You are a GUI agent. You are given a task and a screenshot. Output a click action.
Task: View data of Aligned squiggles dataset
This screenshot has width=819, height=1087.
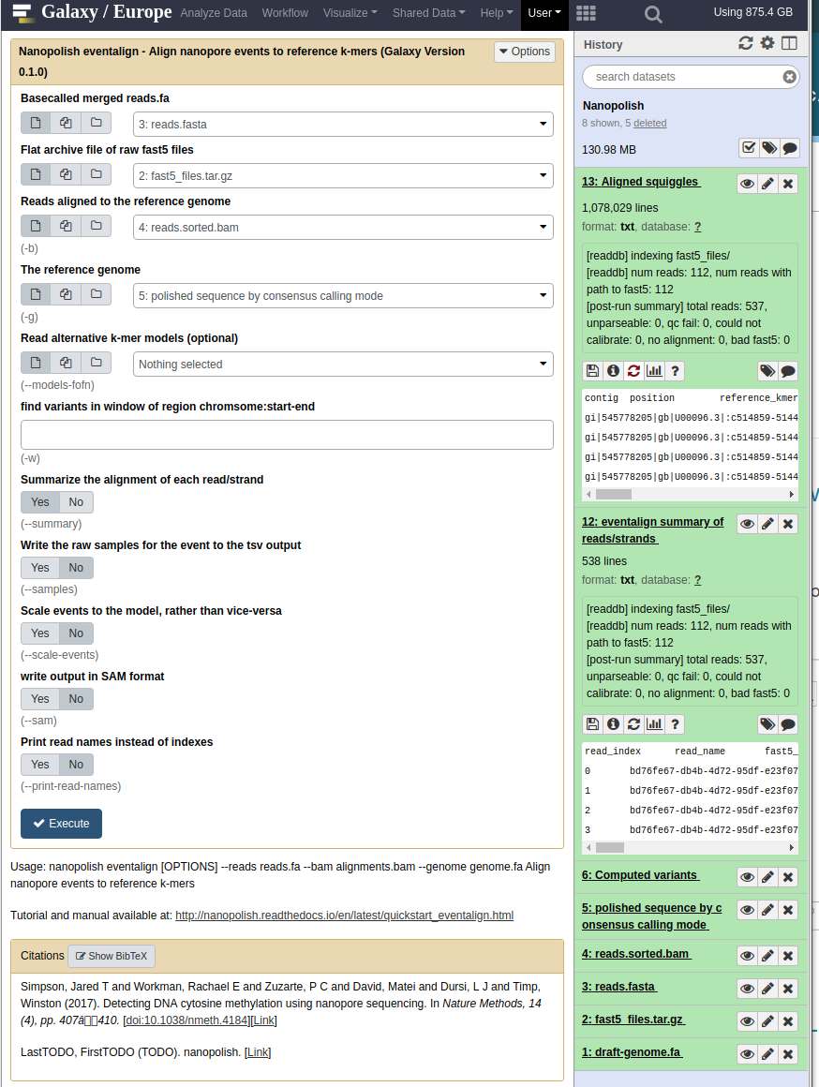(747, 184)
